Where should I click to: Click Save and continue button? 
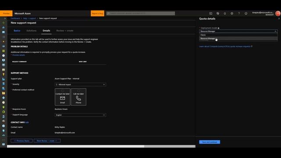[x=209, y=142]
